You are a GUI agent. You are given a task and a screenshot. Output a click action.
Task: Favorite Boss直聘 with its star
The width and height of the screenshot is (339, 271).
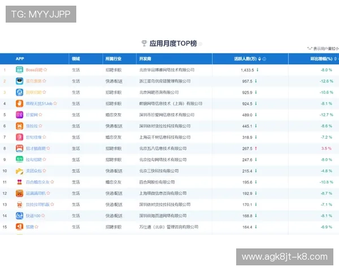[45, 70]
